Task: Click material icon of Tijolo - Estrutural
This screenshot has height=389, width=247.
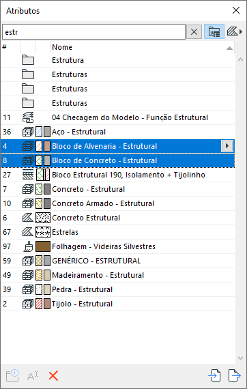Action: (28, 304)
